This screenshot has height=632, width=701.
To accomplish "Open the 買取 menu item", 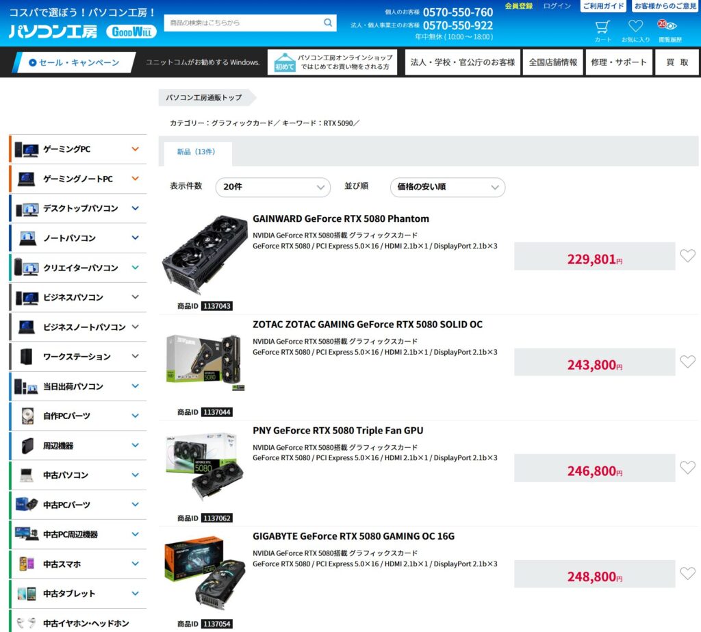I will 677,62.
